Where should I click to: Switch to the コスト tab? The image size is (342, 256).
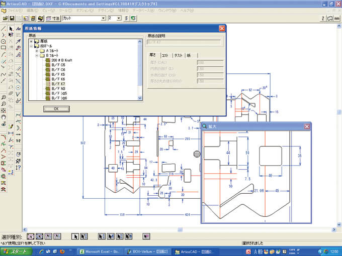click(x=165, y=55)
